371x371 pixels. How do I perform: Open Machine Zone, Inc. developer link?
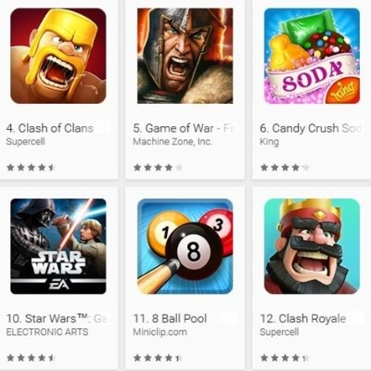click(x=173, y=142)
